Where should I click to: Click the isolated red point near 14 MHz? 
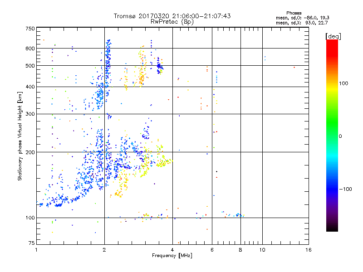[x=294, y=67]
